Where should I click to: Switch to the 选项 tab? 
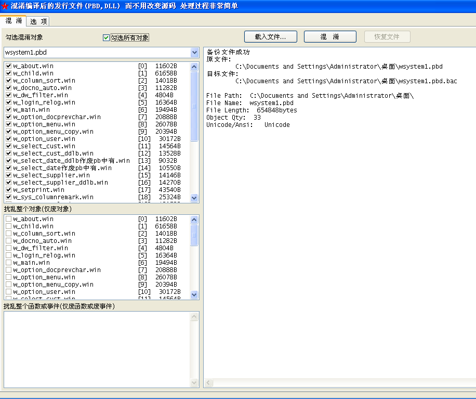tap(38, 21)
